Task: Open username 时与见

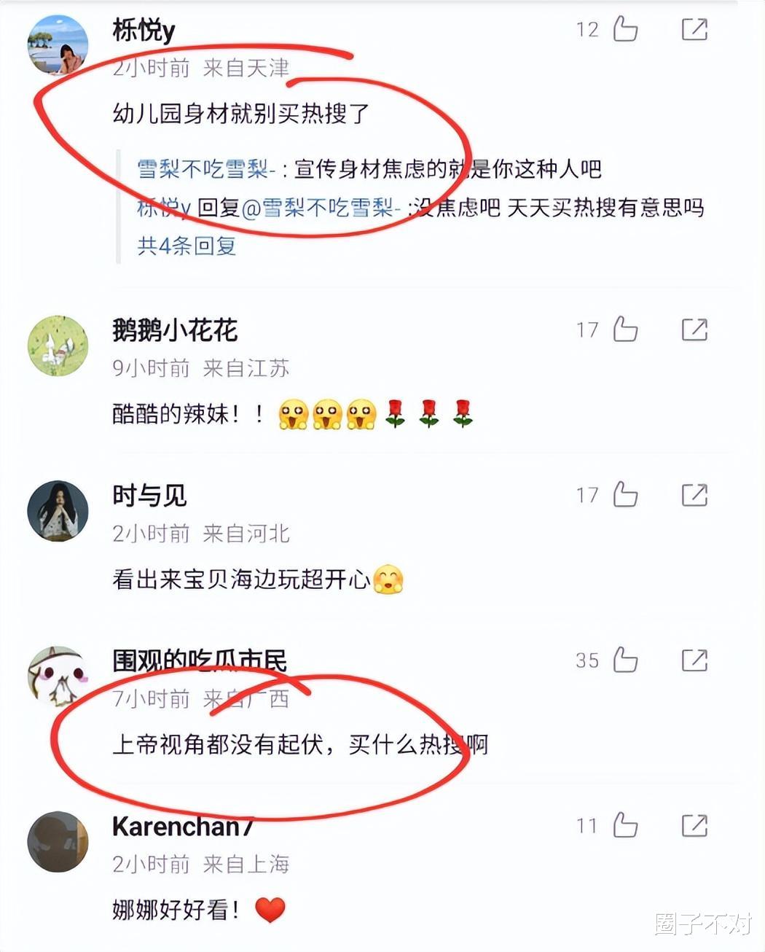Action: pos(149,496)
